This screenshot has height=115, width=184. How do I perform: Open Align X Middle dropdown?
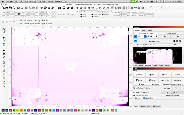pos(135,12)
